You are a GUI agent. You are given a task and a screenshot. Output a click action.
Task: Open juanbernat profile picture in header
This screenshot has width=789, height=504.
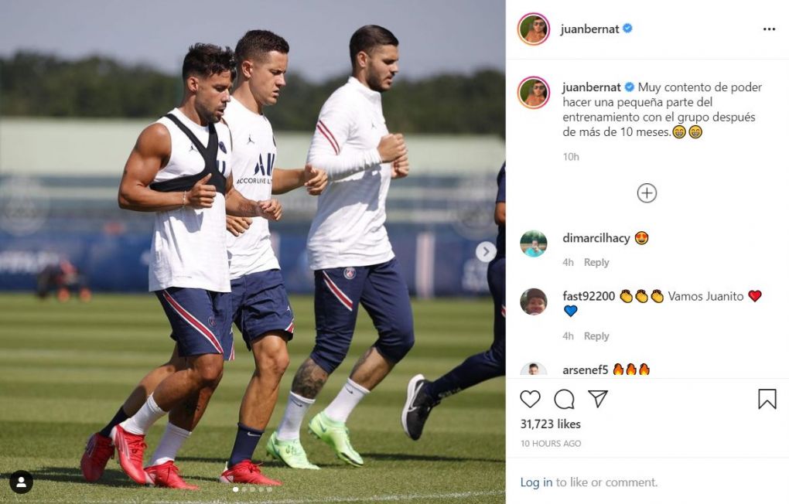click(534, 29)
